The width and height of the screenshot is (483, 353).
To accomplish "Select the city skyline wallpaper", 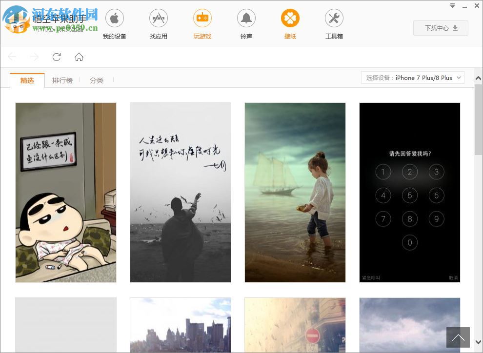I will [x=181, y=325].
